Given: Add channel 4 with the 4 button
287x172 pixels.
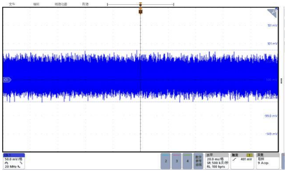Looking at the screenshot, I should [187, 161].
